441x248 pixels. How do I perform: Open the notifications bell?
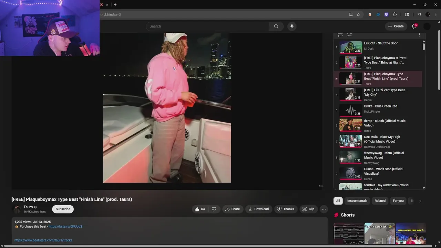414,26
